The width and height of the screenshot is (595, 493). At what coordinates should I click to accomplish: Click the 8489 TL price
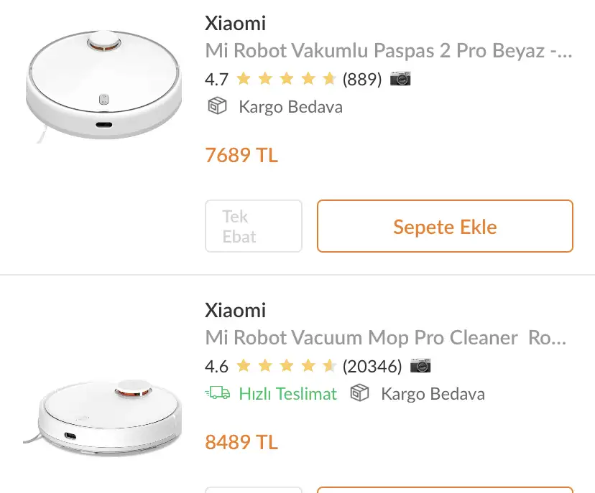[x=241, y=442]
